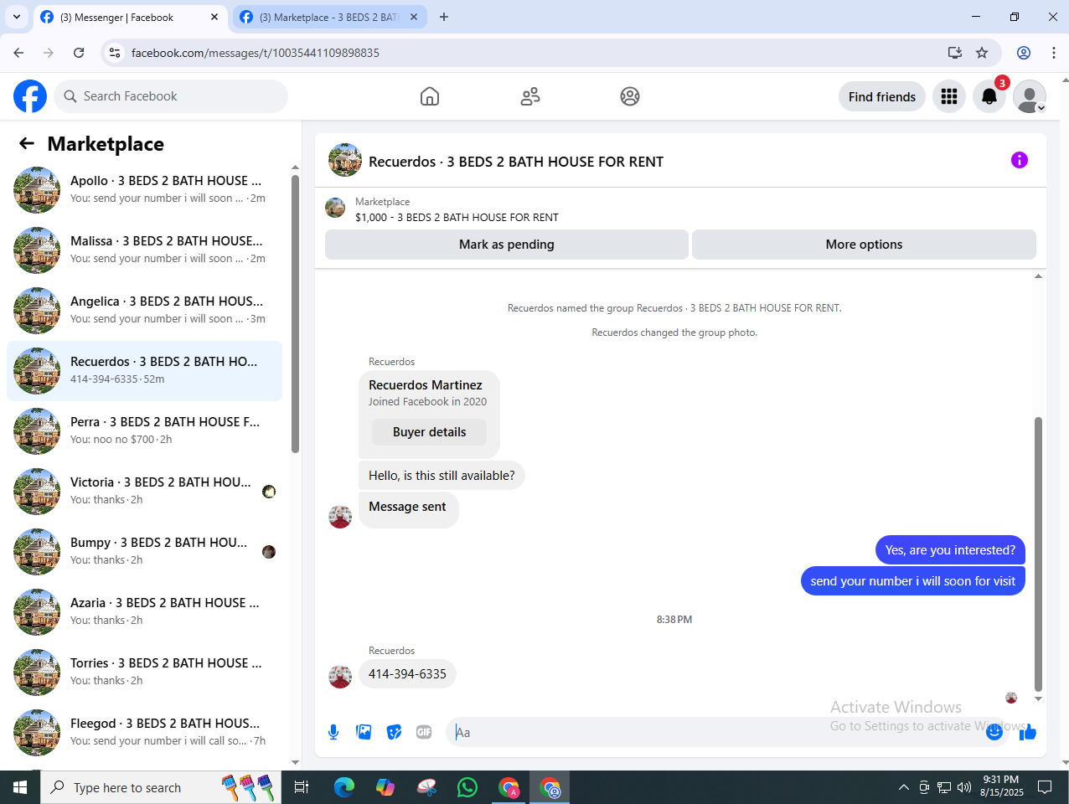Open WhatsApp from the taskbar
1069x804 pixels.
[x=467, y=787]
